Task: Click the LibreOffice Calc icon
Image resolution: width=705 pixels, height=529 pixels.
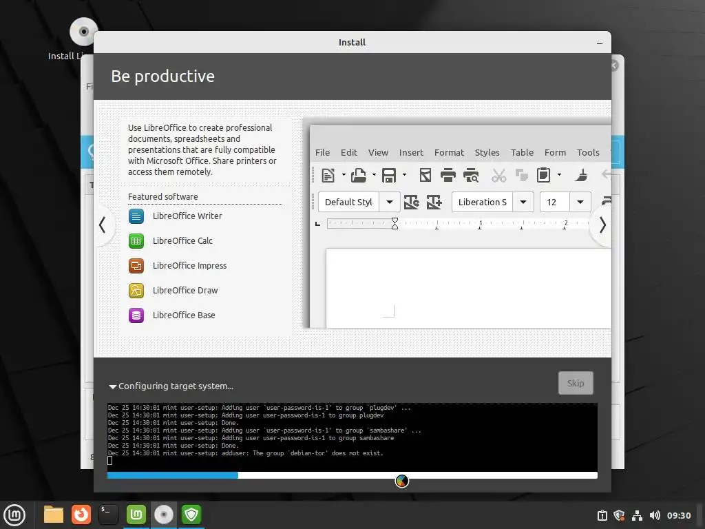Action: point(136,240)
